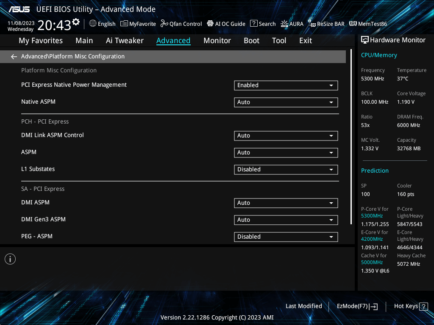The width and height of the screenshot is (434, 325).
Task: Launch MemTest86 memory icon
Action: click(353, 24)
